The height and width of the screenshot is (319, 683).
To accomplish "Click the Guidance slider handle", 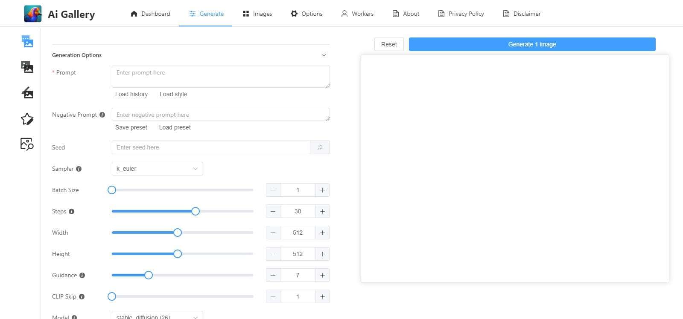I will pyautogui.click(x=149, y=275).
